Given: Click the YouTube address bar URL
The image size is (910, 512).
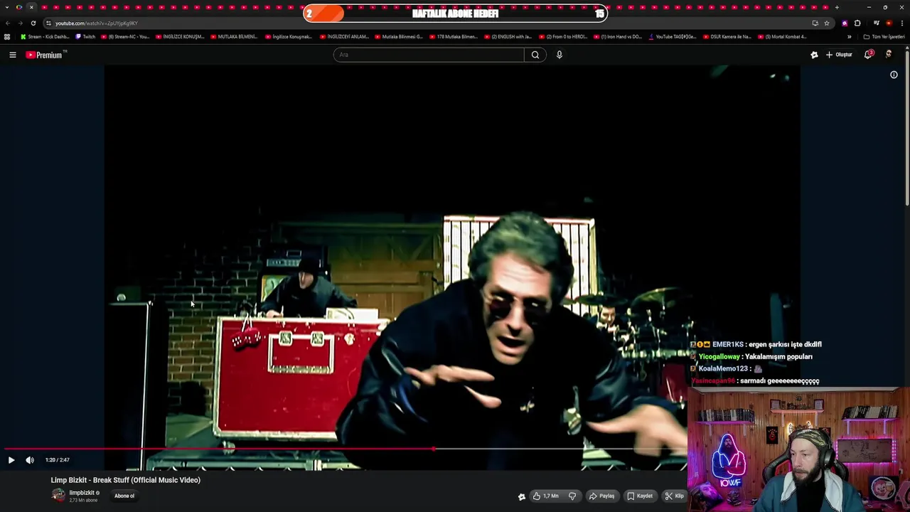Looking at the screenshot, I should point(97,23).
